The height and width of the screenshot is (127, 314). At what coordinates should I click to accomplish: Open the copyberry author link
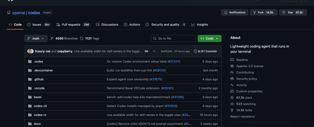pos(65,51)
